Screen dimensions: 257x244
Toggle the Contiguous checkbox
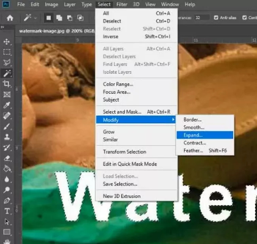244,18
